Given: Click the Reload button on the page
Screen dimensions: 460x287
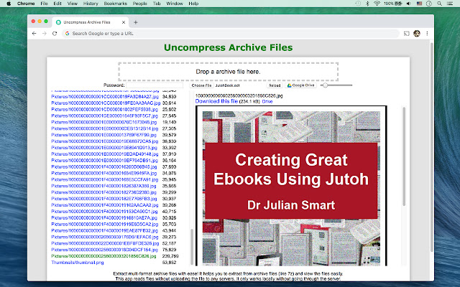Looking at the screenshot, I should coord(275,85).
